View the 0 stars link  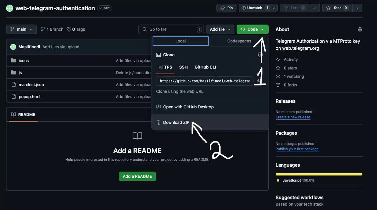coord(286,68)
